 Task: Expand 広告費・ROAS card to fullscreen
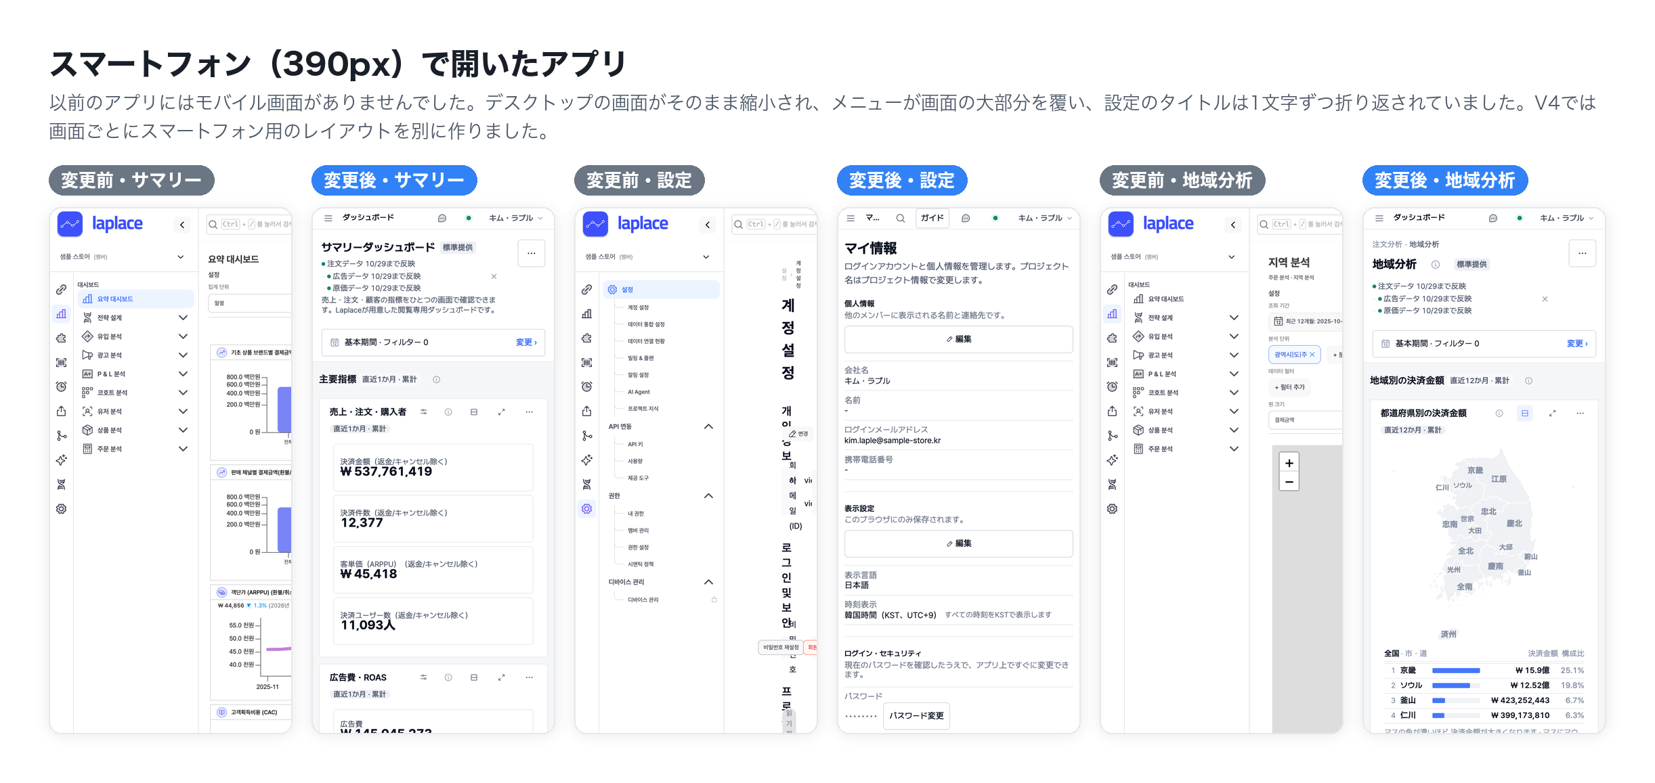(502, 677)
